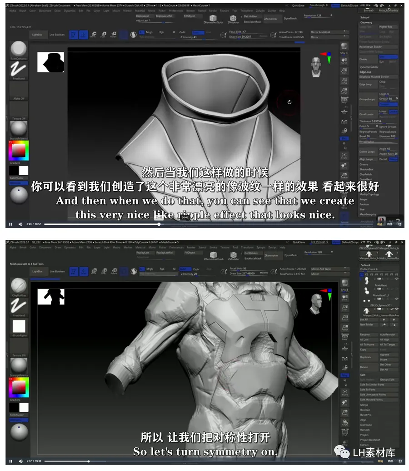Click color picker square in top screenshot
Viewport: 409px width, 471px height.
[x=19, y=151]
